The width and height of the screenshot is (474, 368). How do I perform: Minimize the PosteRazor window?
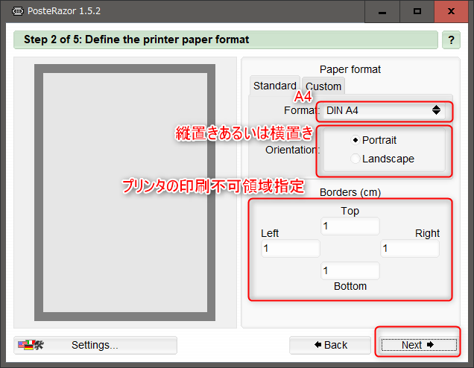(x=385, y=12)
